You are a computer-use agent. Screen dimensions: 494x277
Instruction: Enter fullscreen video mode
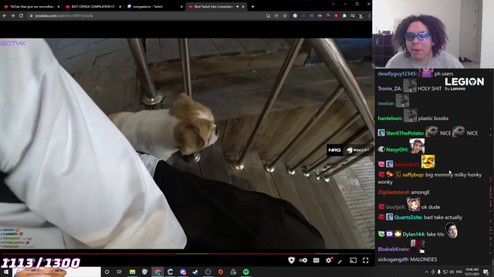click(x=365, y=260)
